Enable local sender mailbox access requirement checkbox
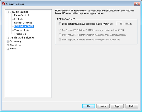This screenshot has height=112, width=142. (60, 24)
